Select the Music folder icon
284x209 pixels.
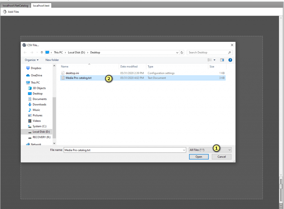click(x=30, y=110)
